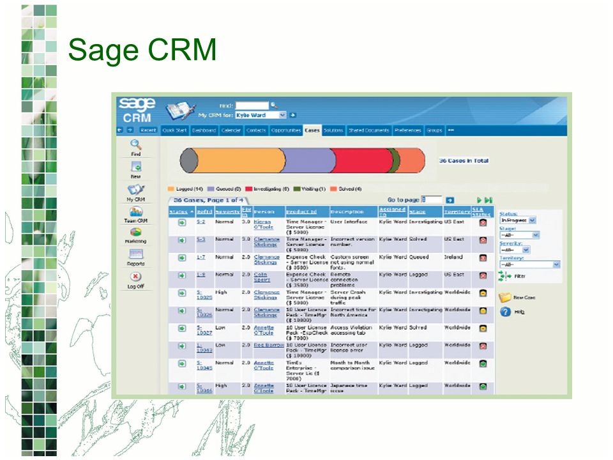Click the search magnifier next to the Find box
Image resolution: width=613 pixels, height=460 pixels.
coord(274,105)
